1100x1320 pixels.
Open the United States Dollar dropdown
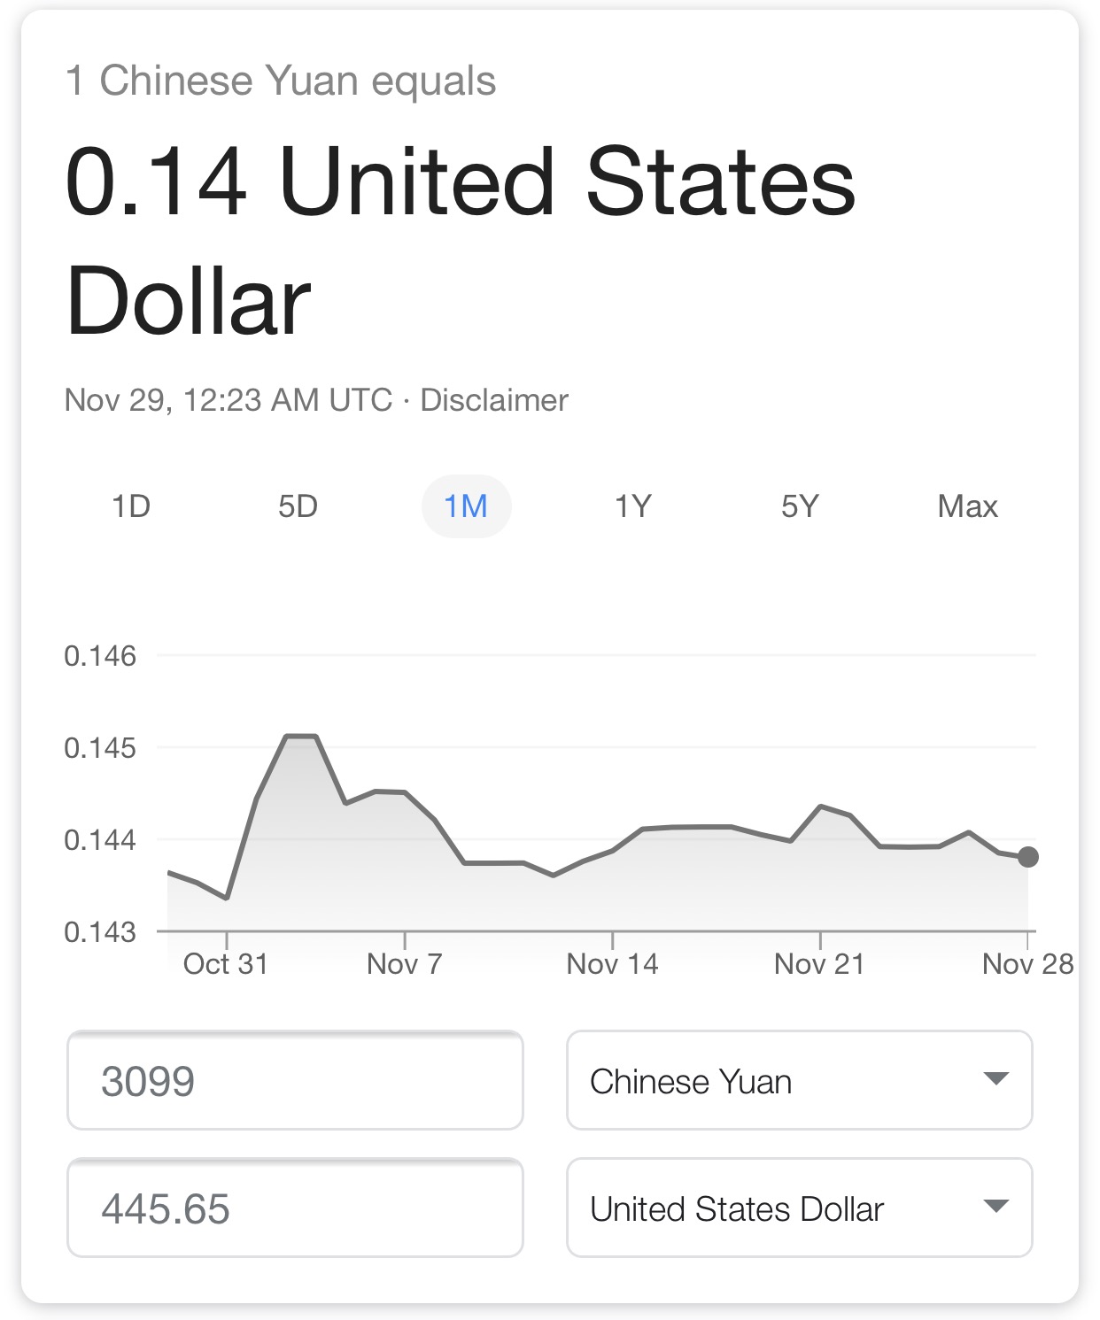pos(800,1208)
